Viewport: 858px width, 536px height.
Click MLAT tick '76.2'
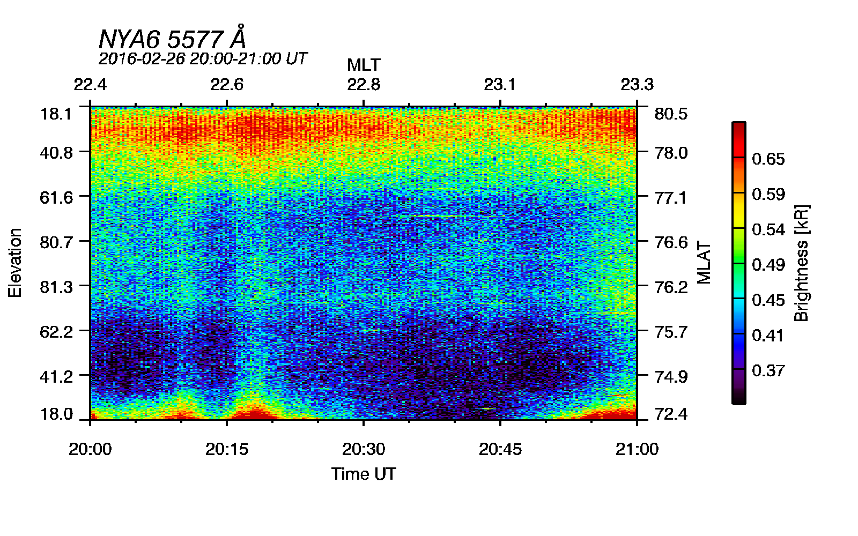click(x=671, y=287)
